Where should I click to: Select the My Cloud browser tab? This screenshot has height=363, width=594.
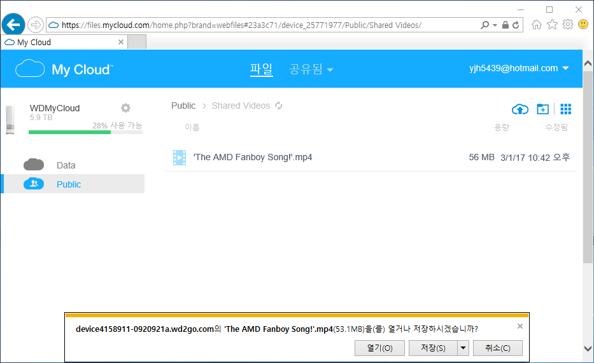64,42
